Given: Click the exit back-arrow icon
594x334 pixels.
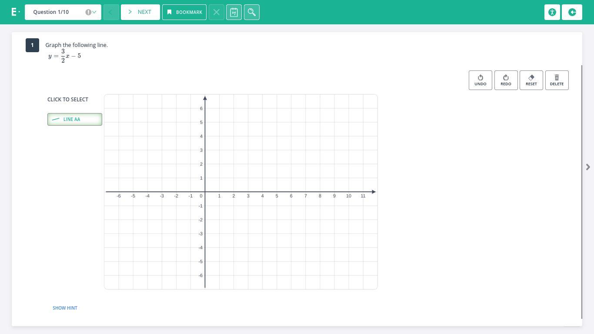Looking at the screenshot, I should pyautogui.click(x=572, y=12).
